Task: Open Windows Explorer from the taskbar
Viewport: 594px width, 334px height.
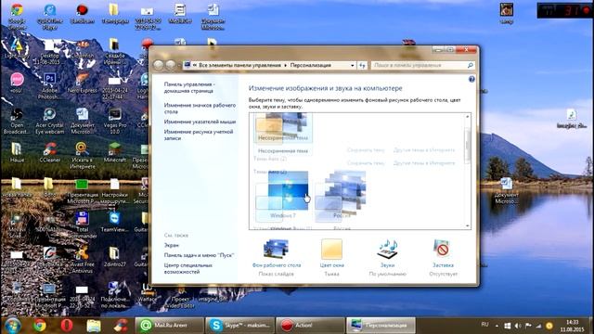Action: pyautogui.click(x=94, y=326)
